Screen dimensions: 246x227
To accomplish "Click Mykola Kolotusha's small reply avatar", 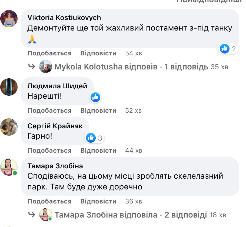I will point(46,66).
